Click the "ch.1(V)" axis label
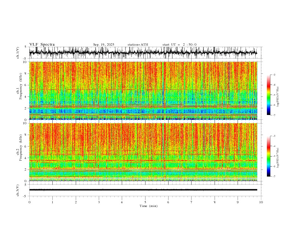Screen dimensions: 294x227 pos(18,53)
